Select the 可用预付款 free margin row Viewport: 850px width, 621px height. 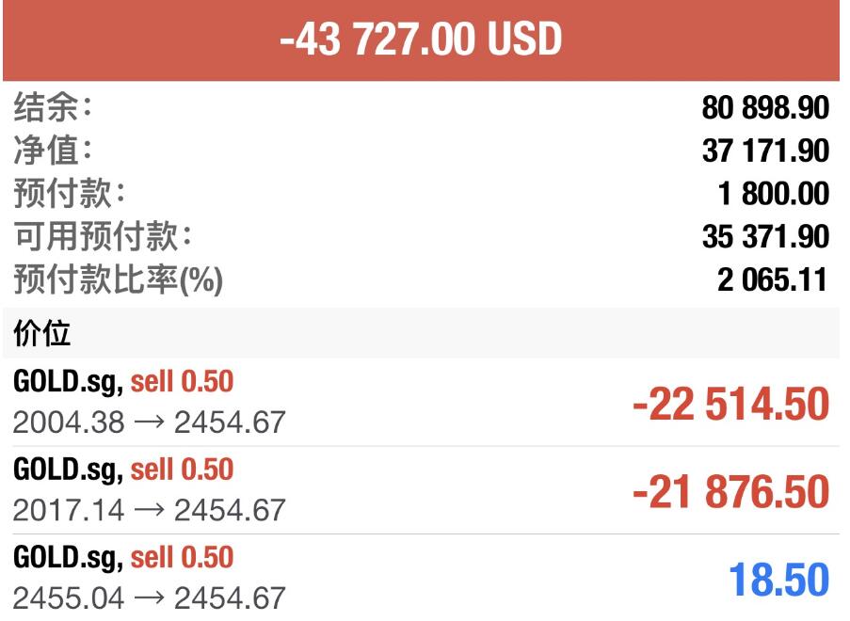tap(421, 236)
